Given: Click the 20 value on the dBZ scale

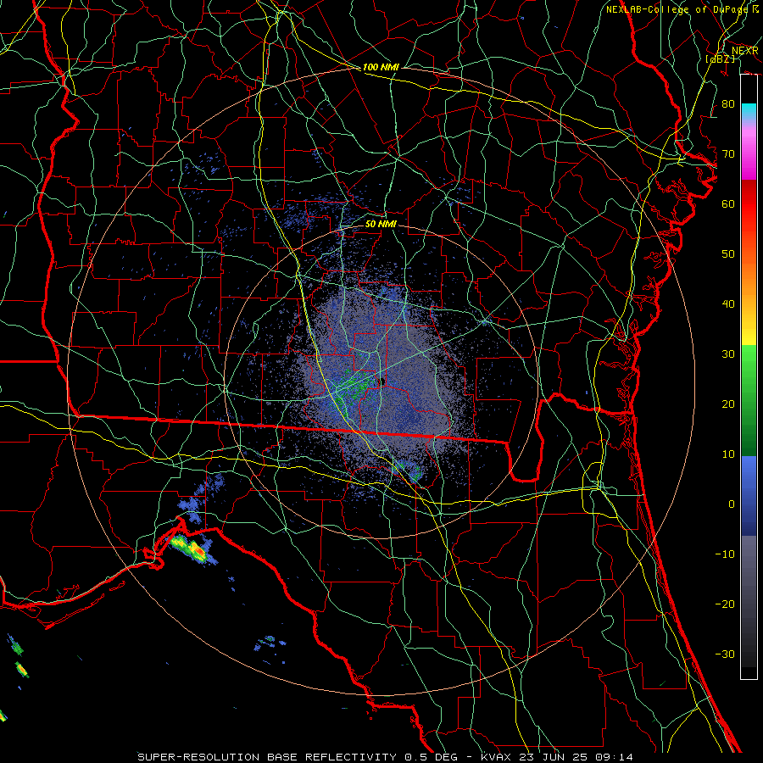Looking at the screenshot, I should tap(728, 404).
